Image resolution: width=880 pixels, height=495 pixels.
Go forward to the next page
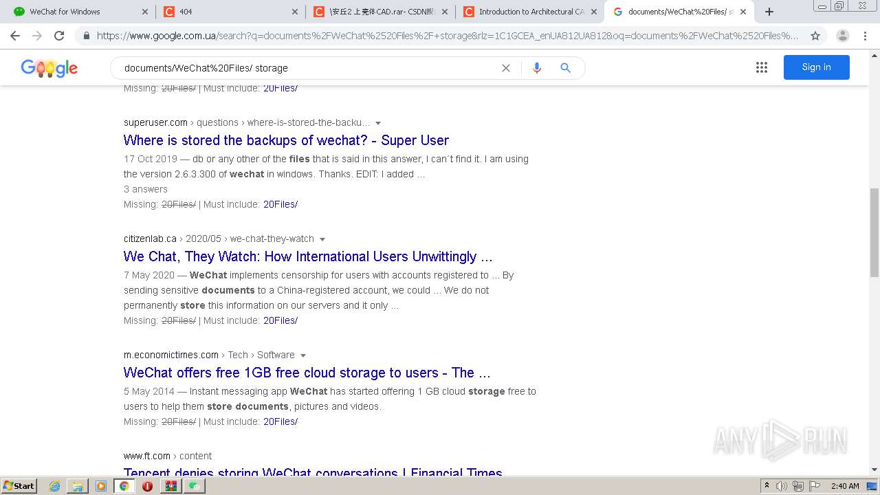(x=37, y=36)
